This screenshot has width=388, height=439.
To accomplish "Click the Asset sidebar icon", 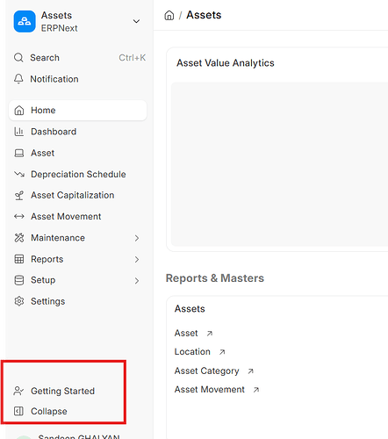I will pyautogui.click(x=19, y=153).
